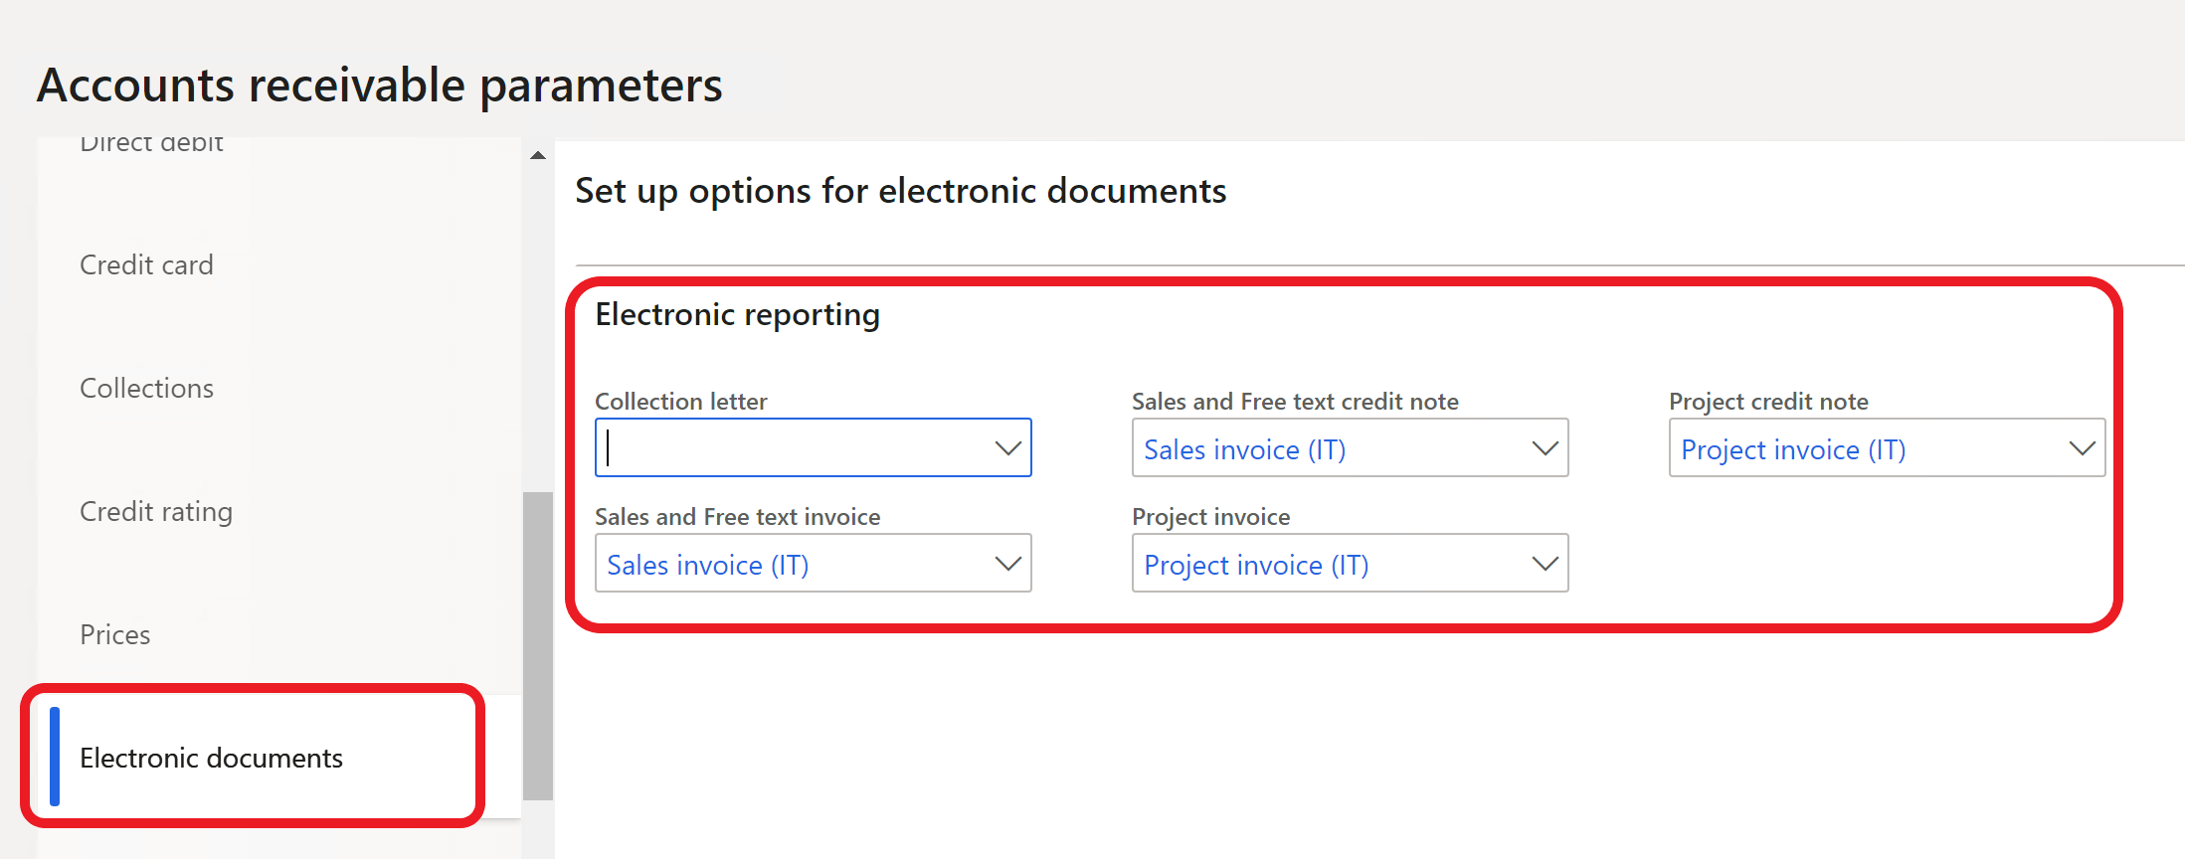Click the scroll up arrow in sidebar
The image size is (2185, 859).
[x=538, y=155]
